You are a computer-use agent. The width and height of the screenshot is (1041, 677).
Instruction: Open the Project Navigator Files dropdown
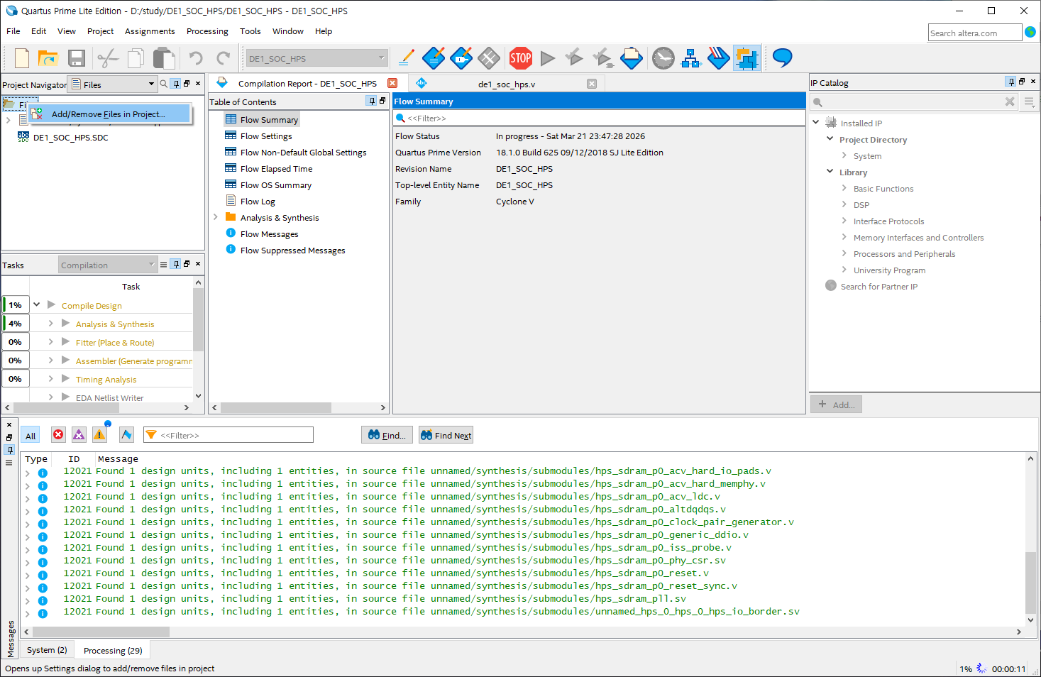[x=112, y=84]
